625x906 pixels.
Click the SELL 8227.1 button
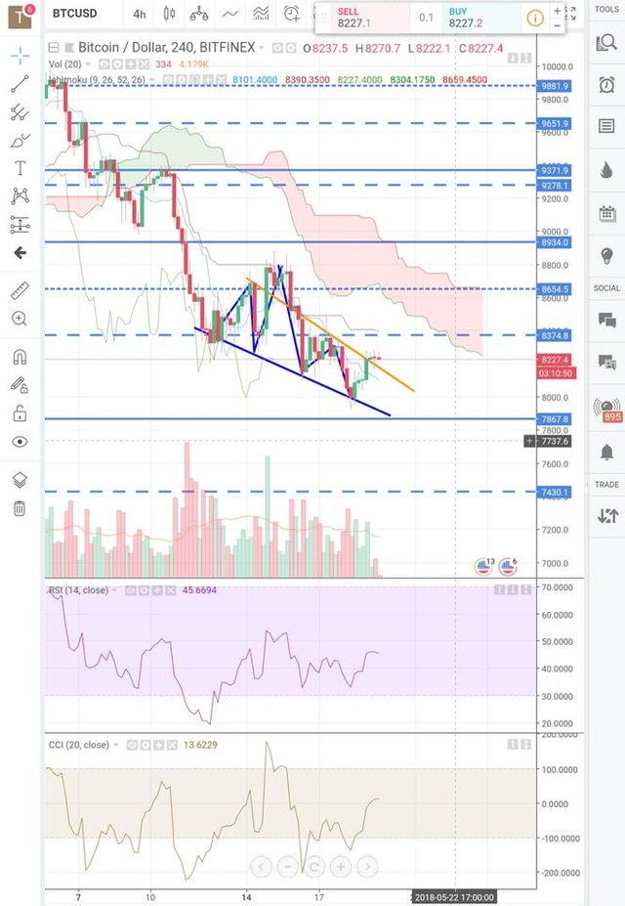(370, 18)
